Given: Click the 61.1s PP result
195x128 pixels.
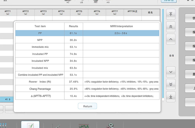Looking at the screenshot, I should 73,33.
